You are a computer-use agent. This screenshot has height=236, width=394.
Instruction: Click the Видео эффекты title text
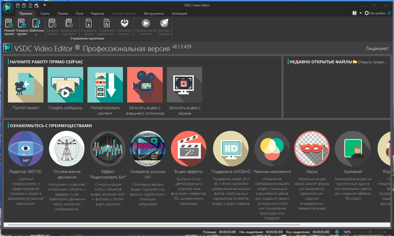189,172
